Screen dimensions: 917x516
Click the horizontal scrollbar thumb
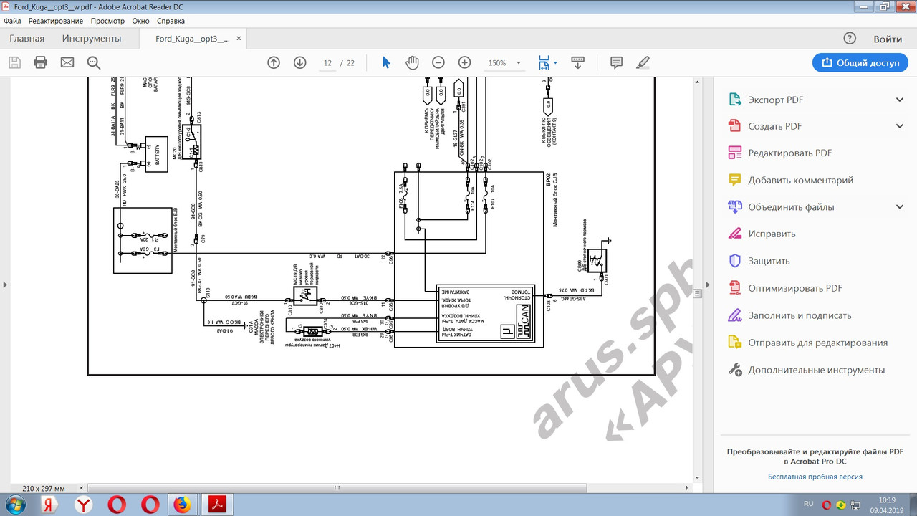click(336, 487)
